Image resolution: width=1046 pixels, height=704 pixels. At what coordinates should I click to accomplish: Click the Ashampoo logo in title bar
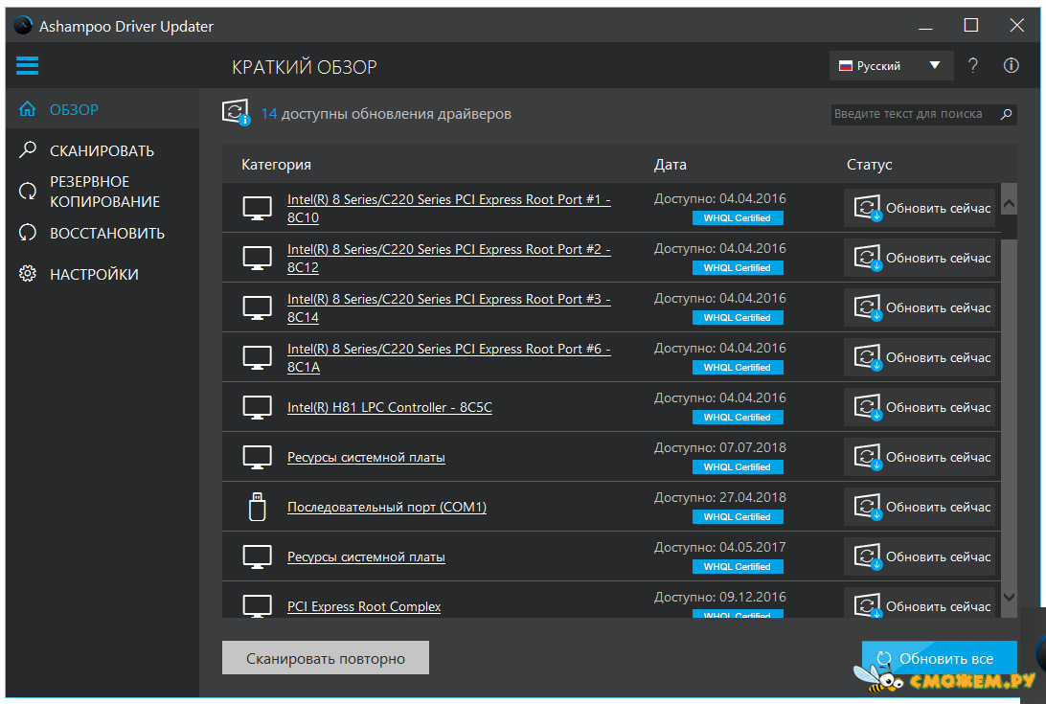tap(23, 25)
